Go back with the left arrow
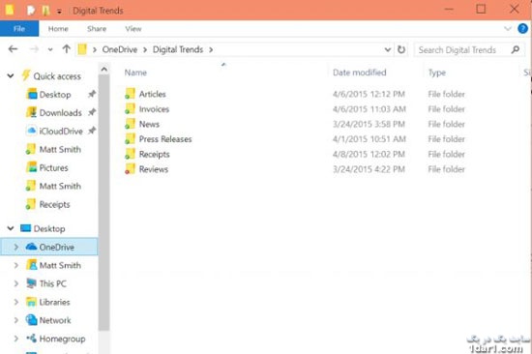 pos(13,49)
